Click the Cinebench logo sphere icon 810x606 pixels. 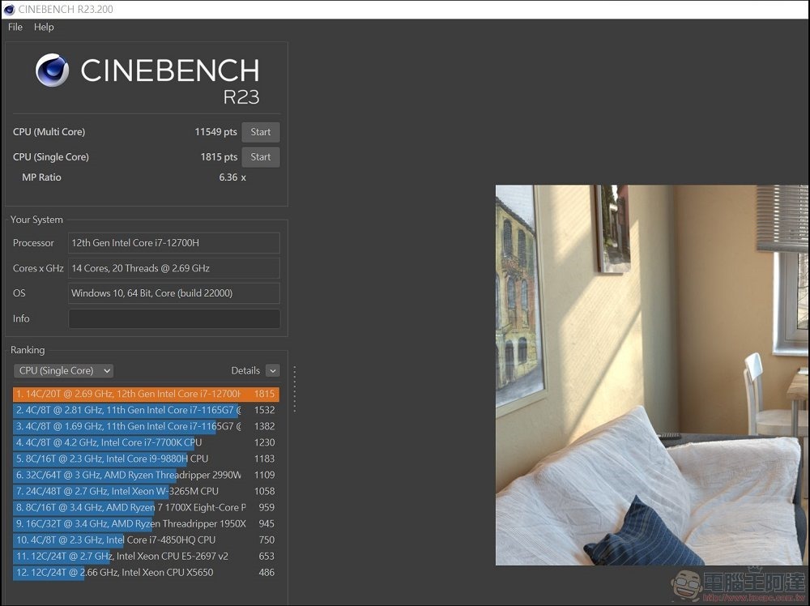click(52, 70)
